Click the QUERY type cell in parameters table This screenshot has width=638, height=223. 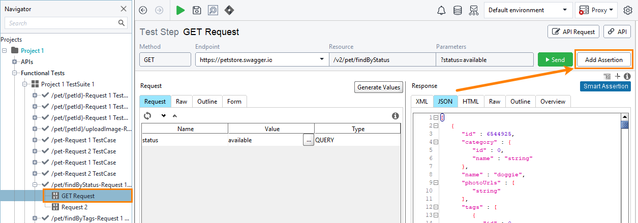(x=357, y=140)
